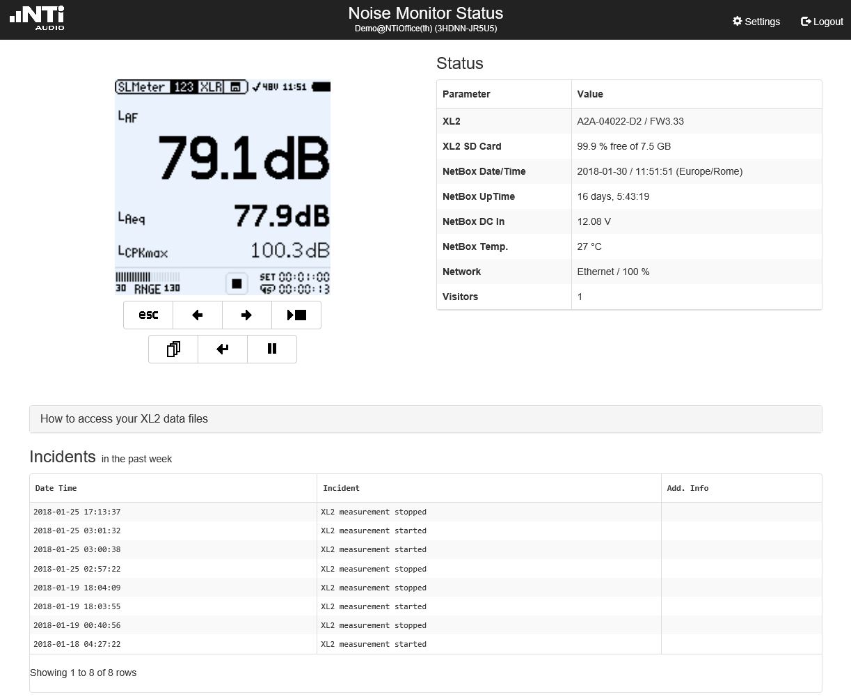Open Settings from the header
The height and width of the screenshot is (699, 851).
756,22
